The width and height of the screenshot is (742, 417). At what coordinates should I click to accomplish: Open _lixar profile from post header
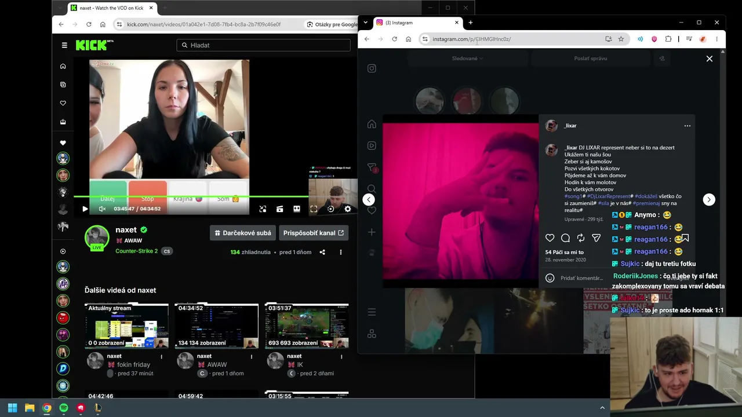click(x=570, y=126)
